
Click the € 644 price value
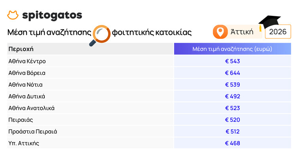click(233, 73)
